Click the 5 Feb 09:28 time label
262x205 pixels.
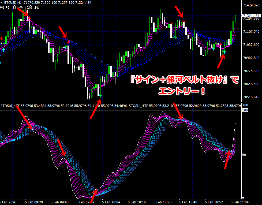point(34,202)
